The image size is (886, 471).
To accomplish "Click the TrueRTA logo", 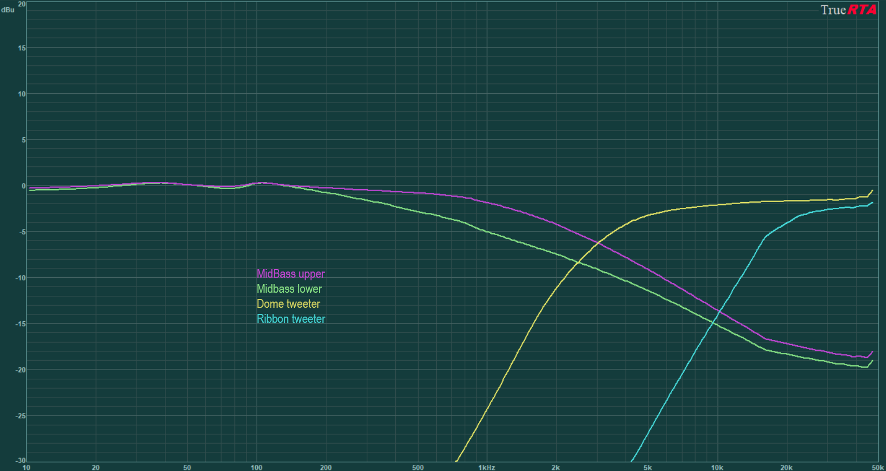I will point(848,10).
